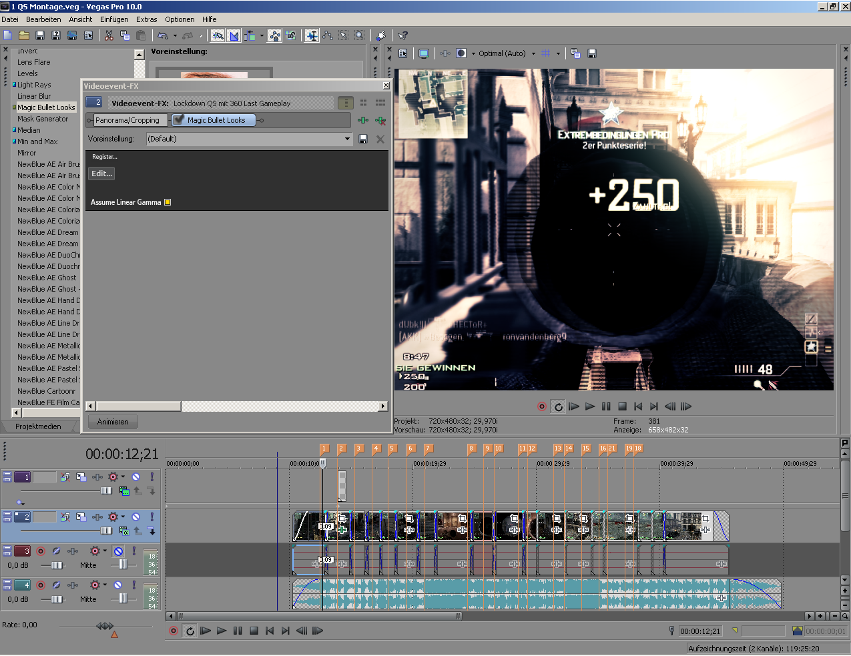This screenshot has height=656, width=851.
Task: Click the Edit... button in Magic Bullet Looks
Action: (x=101, y=174)
